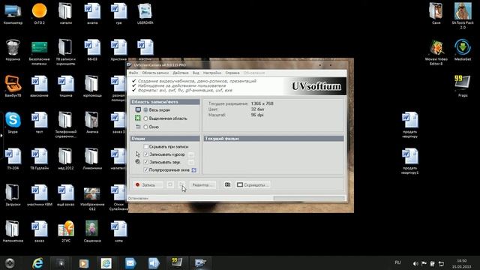Click the 1366 x 768 resolution value
Screen dimensions: 480x270
tap(262, 103)
